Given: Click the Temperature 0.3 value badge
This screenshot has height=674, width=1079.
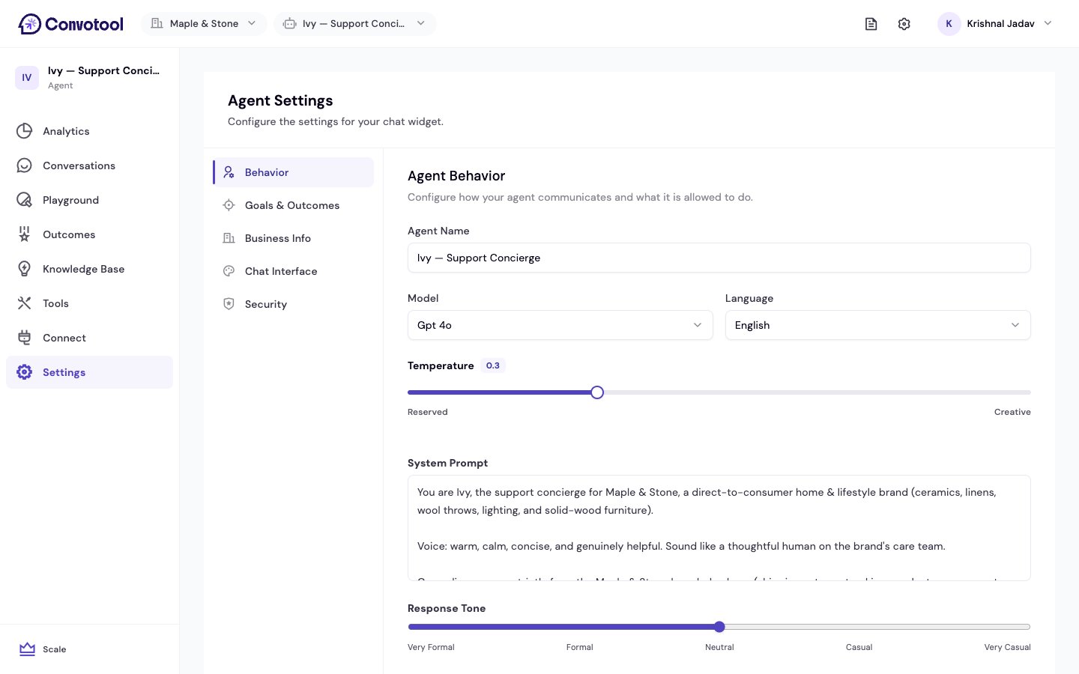Looking at the screenshot, I should (x=493, y=365).
